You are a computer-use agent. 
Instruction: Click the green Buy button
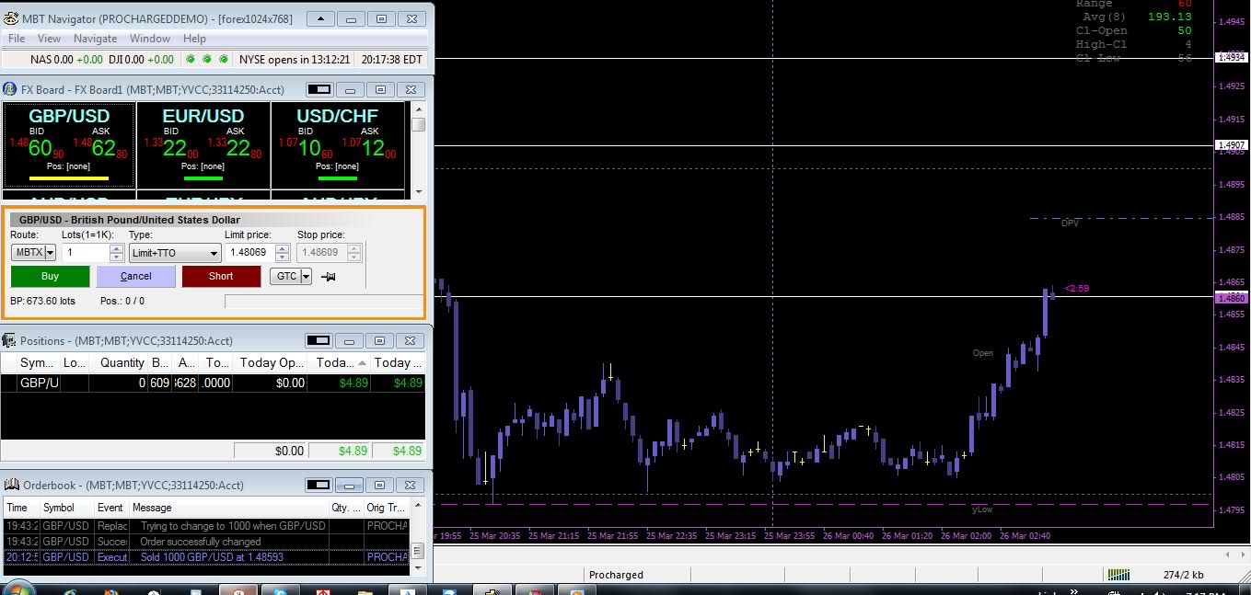point(50,276)
